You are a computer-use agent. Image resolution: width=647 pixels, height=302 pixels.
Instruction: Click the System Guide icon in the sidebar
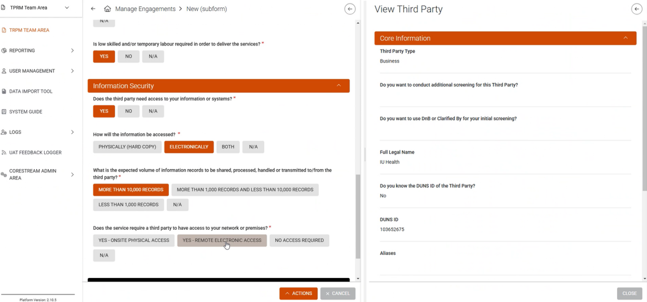click(x=4, y=111)
